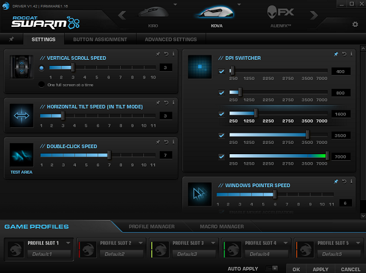Expand Profile Slot 4 dropdown
Viewport: 366px width, 273px height.
point(285,243)
